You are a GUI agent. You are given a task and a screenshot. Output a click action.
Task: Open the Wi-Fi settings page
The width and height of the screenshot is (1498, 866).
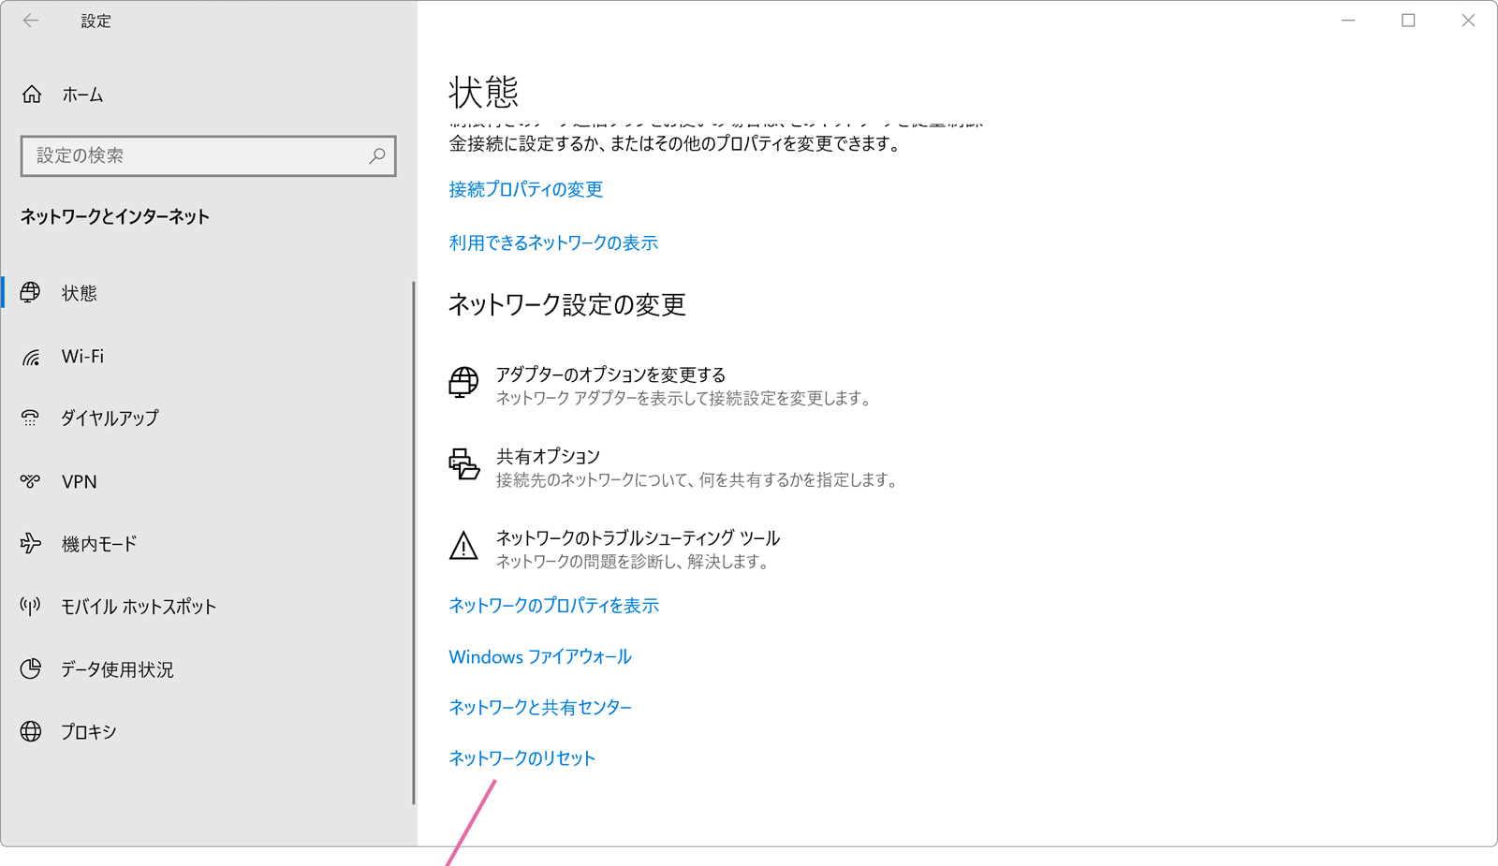point(82,357)
